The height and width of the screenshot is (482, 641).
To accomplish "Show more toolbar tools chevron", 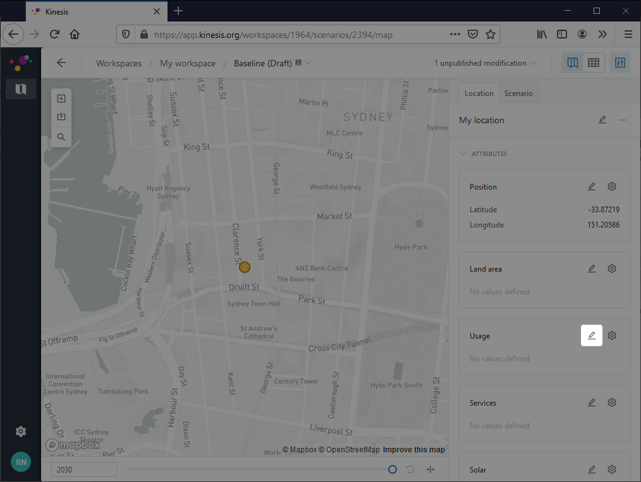I will pyautogui.click(x=602, y=34).
